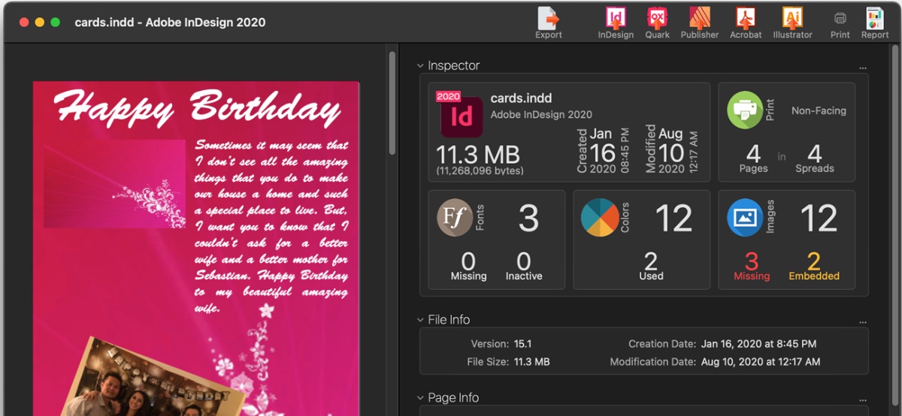Open the File Info section options menu
Viewport: 902px width, 416px height.
click(x=863, y=322)
